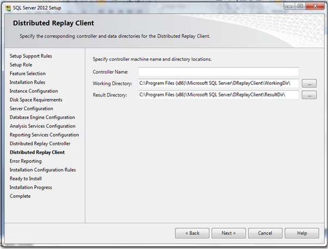328x249 pixels.
Task: Select the bold Distributed Replay Client step
Action: [x=37, y=152]
